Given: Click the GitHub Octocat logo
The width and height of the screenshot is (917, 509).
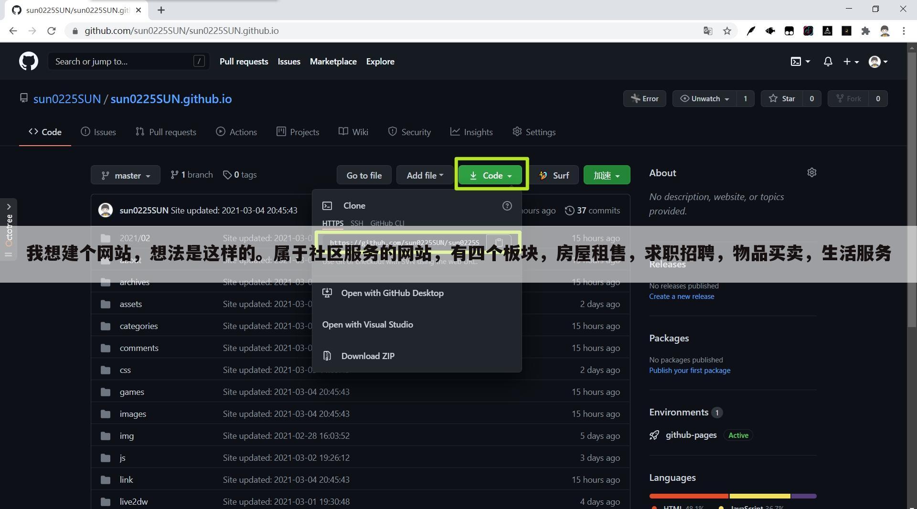Looking at the screenshot, I should (29, 62).
